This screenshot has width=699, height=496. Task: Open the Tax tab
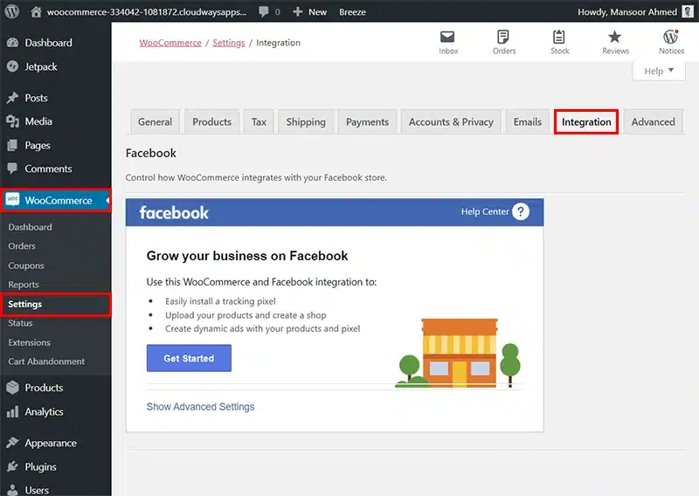[259, 121]
